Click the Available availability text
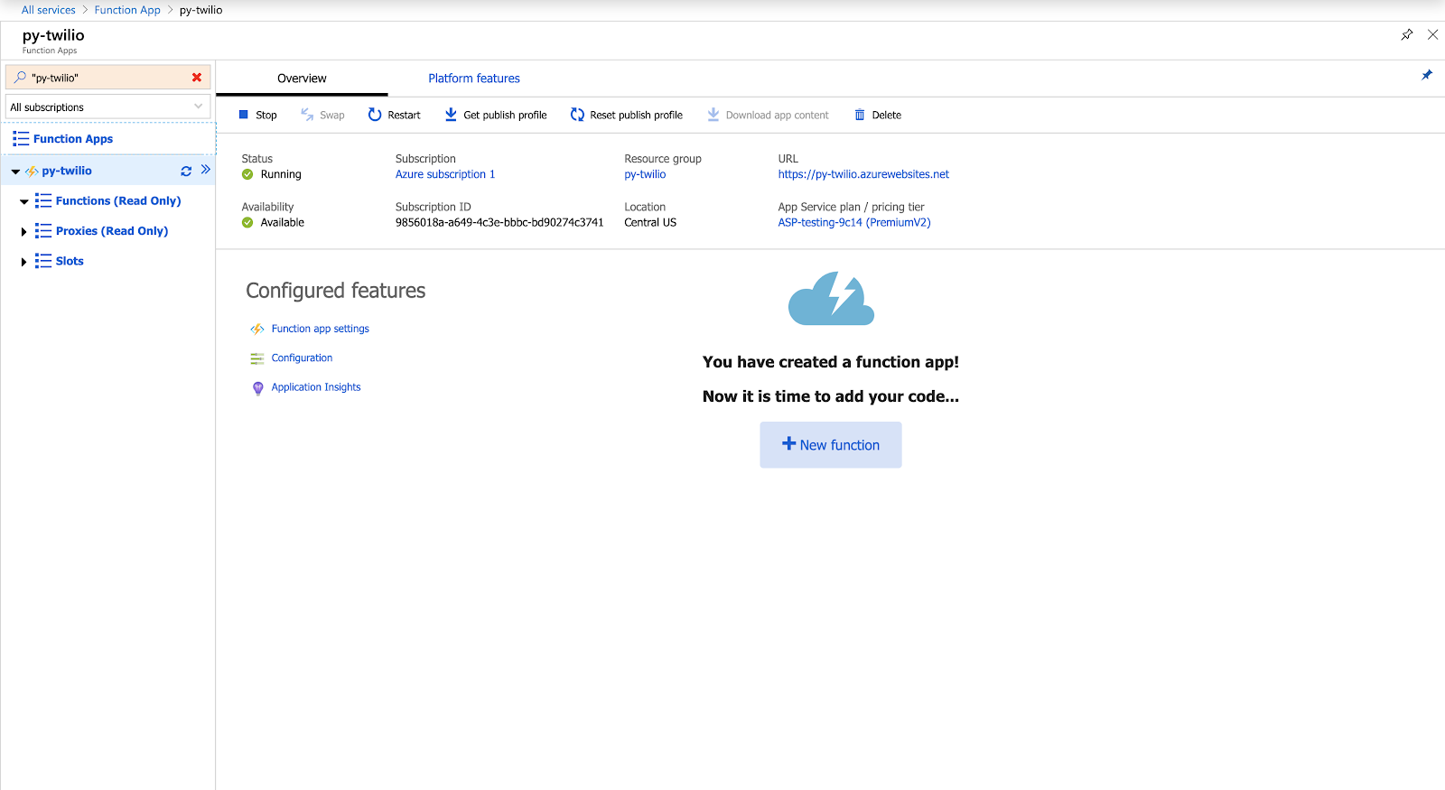This screenshot has height=790, width=1445. [x=283, y=222]
